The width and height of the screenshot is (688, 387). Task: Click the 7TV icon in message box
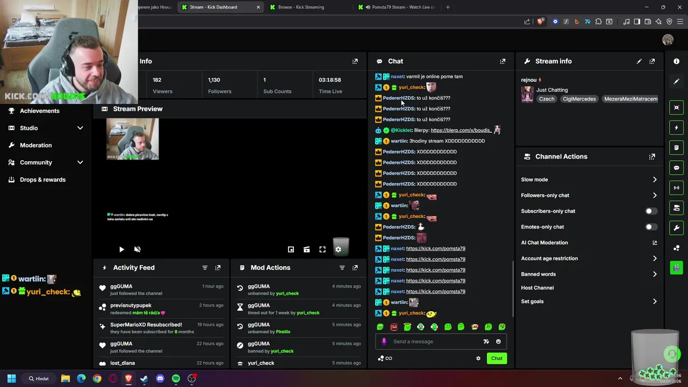tap(486, 341)
